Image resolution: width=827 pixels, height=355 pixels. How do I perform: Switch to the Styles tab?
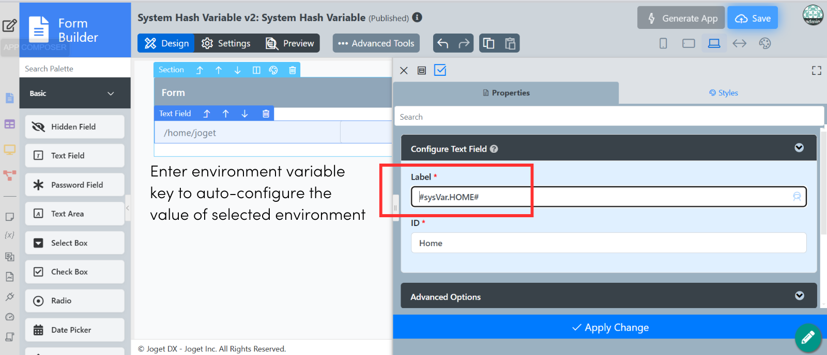tap(723, 93)
